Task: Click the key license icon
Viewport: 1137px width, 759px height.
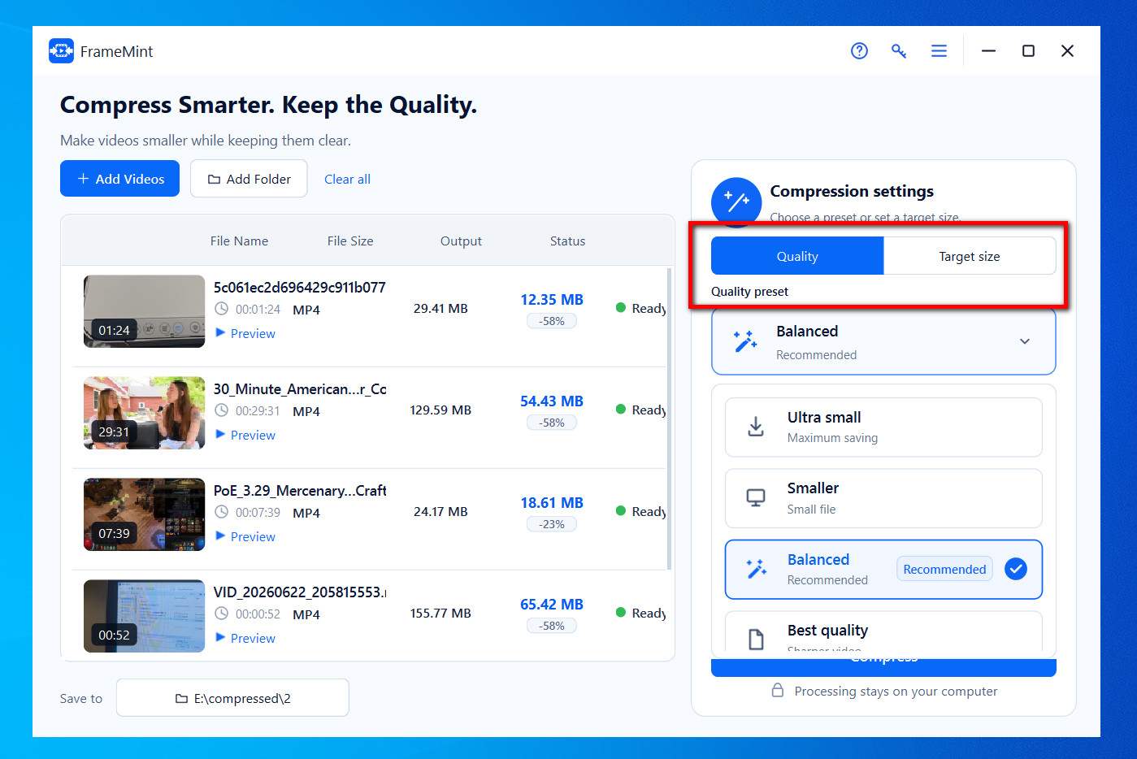Action: point(899,51)
